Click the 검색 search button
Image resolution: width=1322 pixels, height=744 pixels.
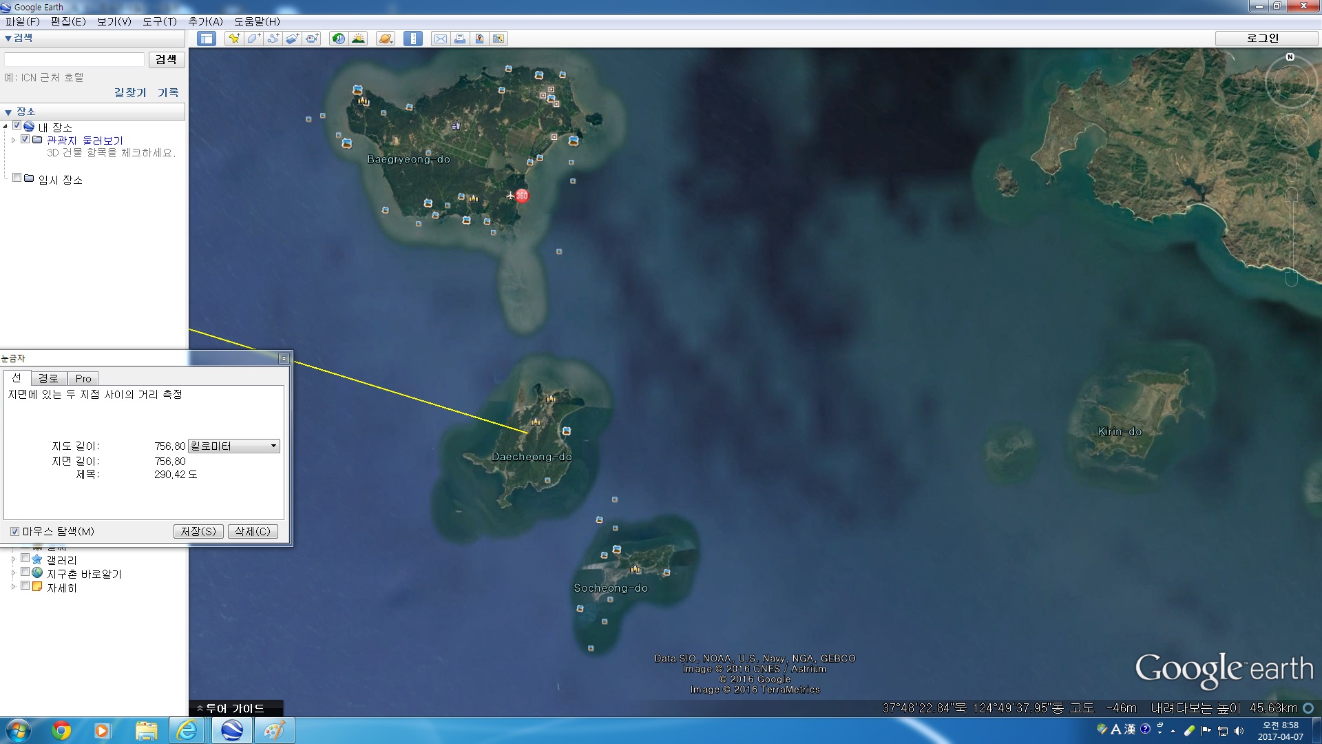tap(166, 60)
